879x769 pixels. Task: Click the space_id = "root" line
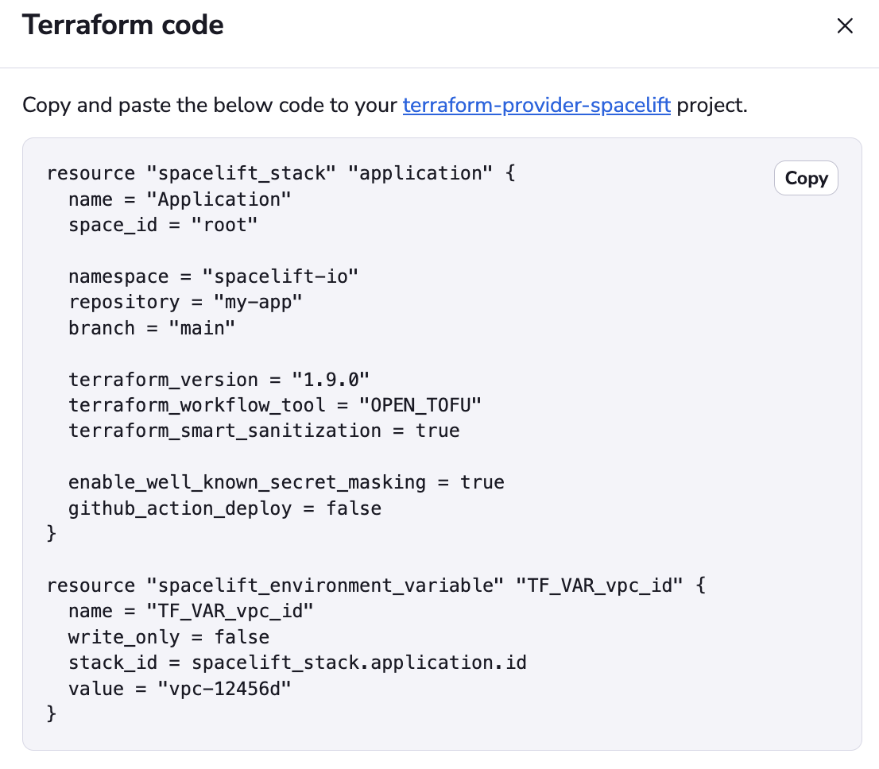tap(163, 225)
